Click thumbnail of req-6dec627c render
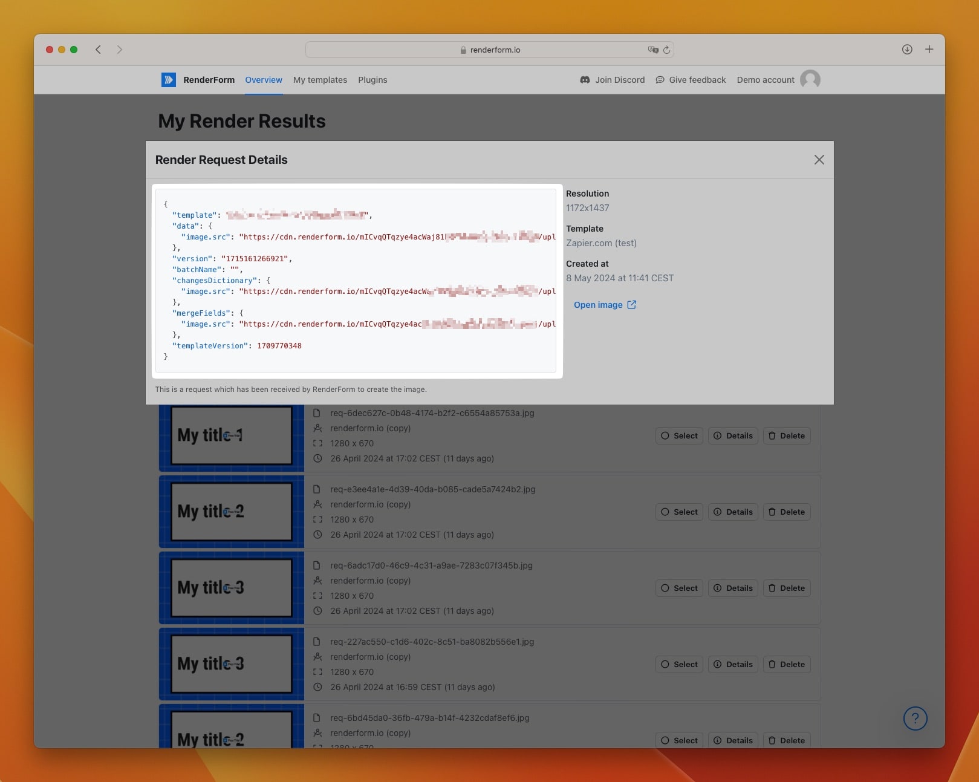This screenshot has width=979, height=782. 232,438
